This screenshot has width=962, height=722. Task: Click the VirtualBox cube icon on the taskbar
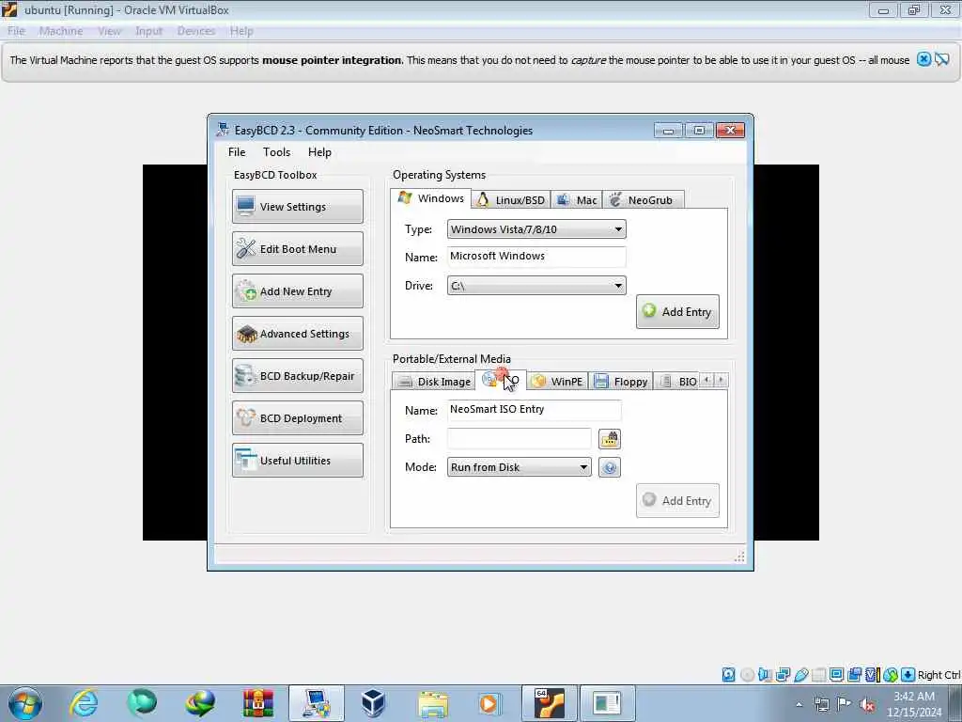(x=374, y=703)
